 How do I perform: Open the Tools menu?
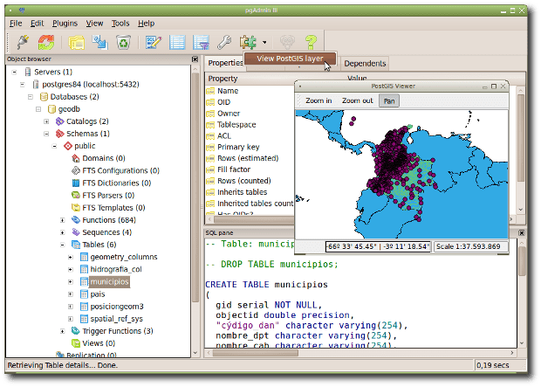(120, 24)
